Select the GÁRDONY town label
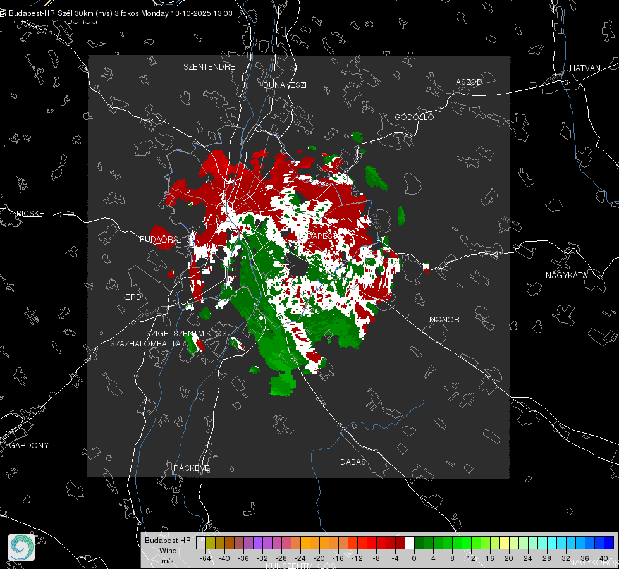 click(29, 446)
